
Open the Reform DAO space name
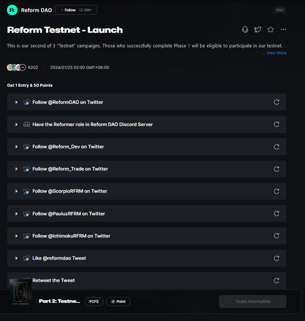(36, 10)
